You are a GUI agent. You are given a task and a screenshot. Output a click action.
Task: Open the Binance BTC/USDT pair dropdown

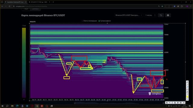coord(129,15)
